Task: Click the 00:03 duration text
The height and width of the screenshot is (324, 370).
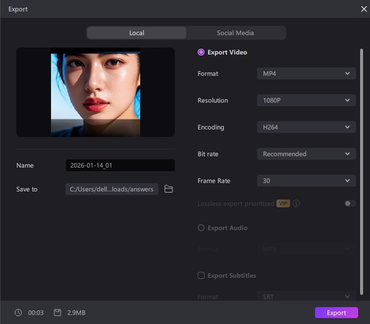Action: 36,313
